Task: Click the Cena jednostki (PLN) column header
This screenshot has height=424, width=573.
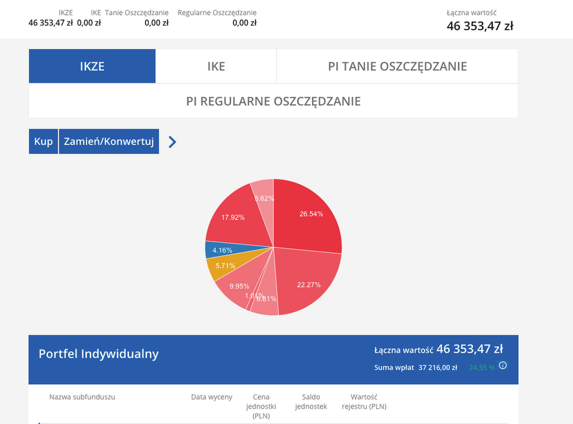Action: pyautogui.click(x=261, y=406)
